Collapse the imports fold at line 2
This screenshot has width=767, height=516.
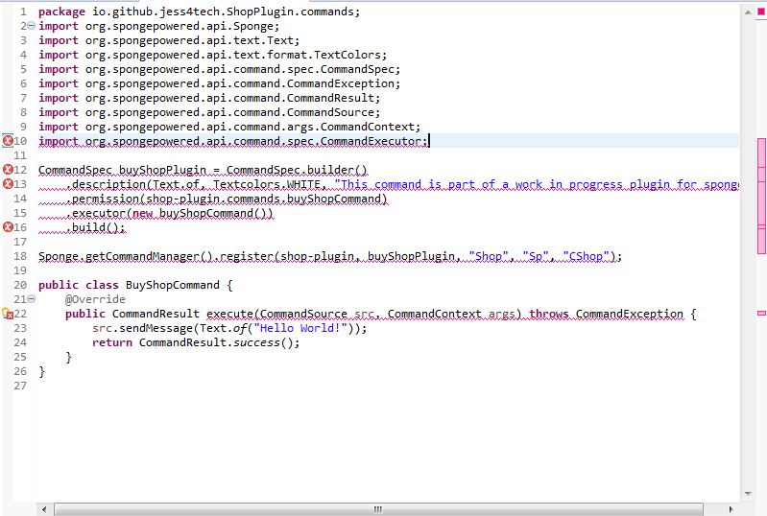32,25
